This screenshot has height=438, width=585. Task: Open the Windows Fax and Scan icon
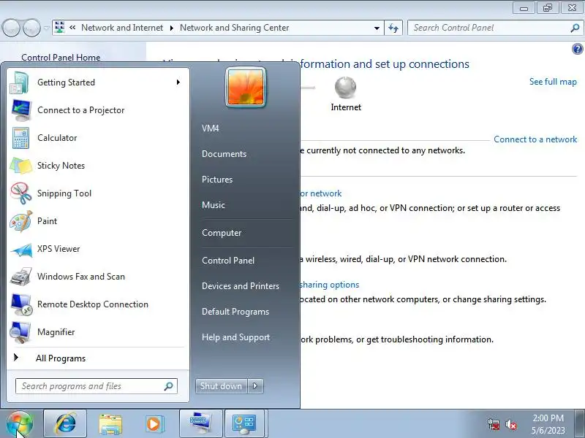20,277
